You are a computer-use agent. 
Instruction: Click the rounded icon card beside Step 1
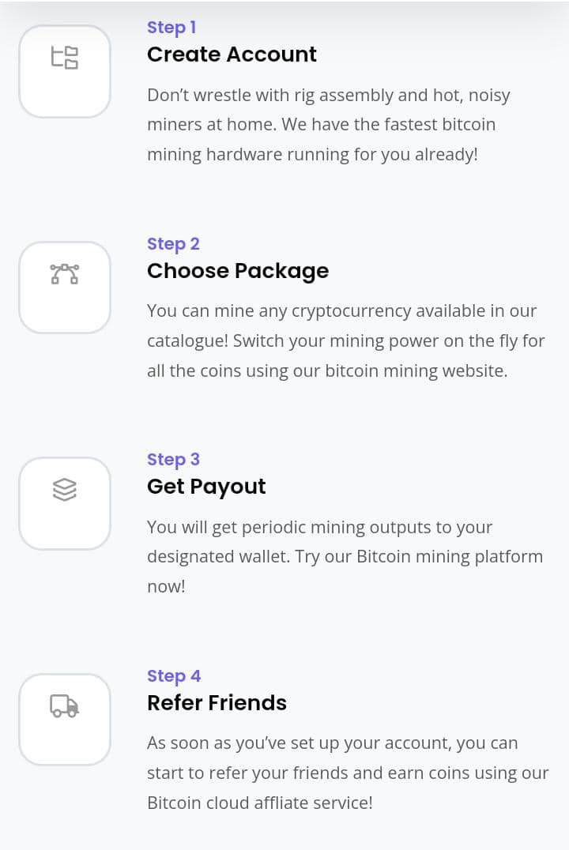click(65, 71)
